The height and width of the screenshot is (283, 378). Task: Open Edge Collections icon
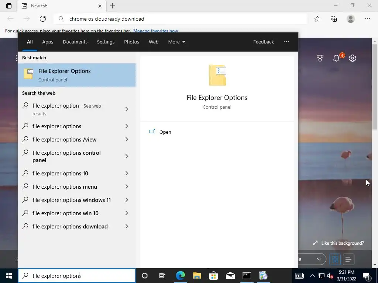(334, 19)
